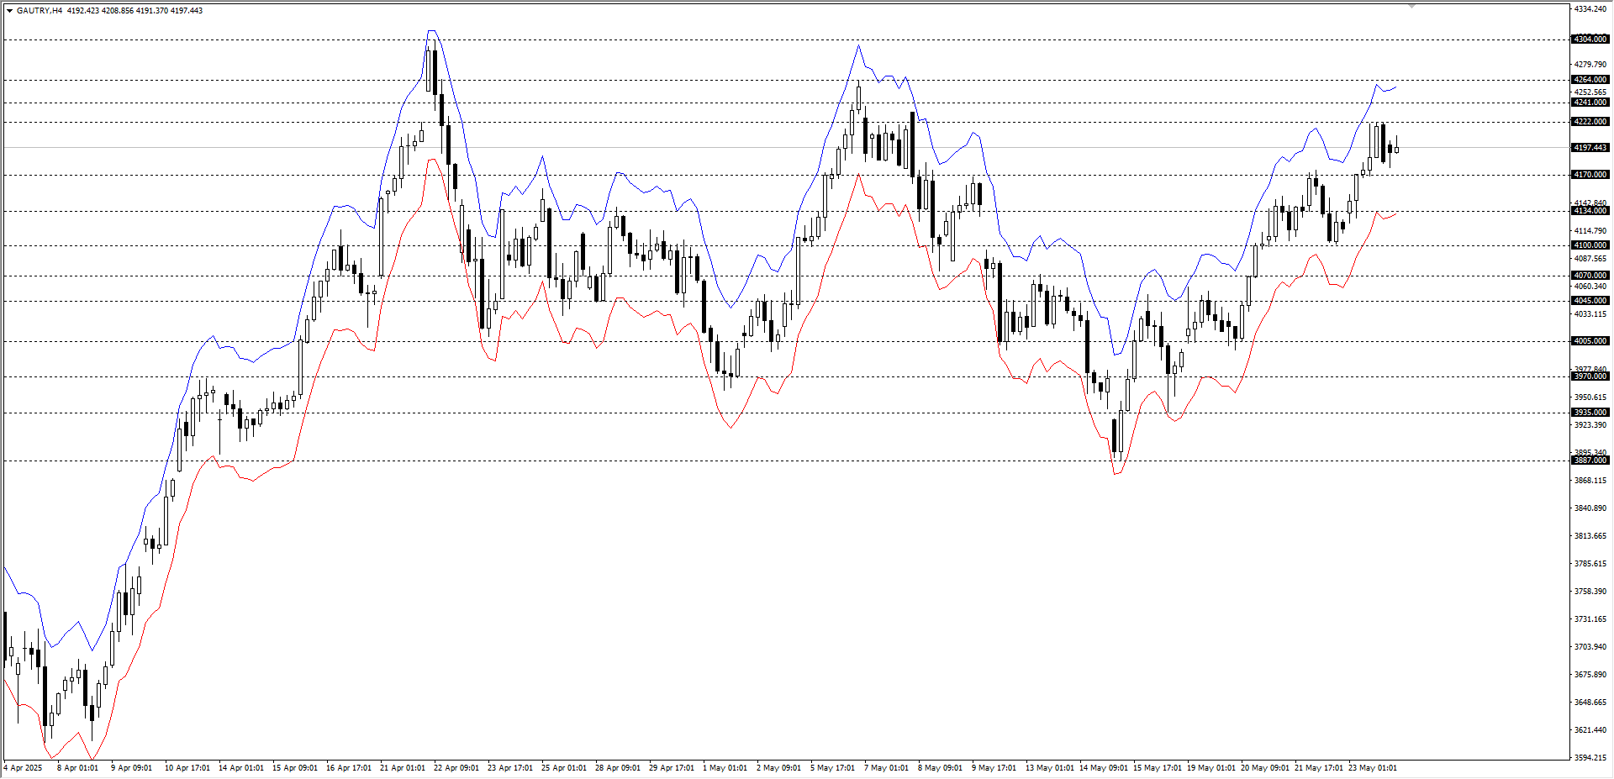Click the 3758.390 price scale value

[x=1590, y=592]
